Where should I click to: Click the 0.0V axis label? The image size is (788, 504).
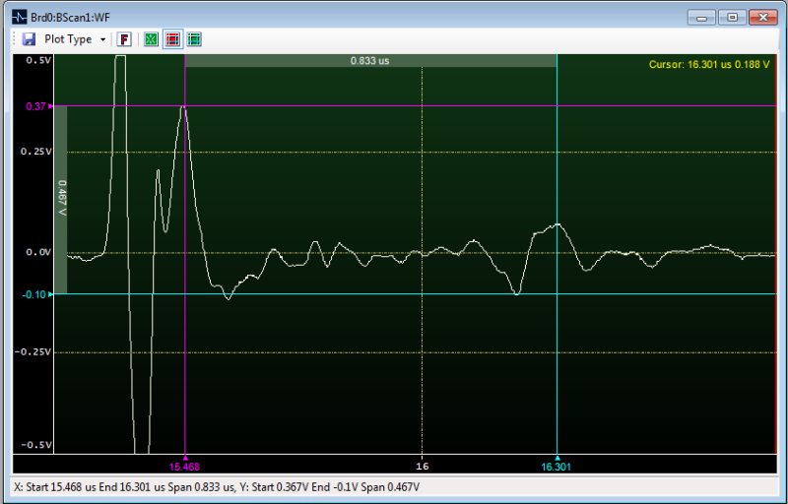coord(38,252)
